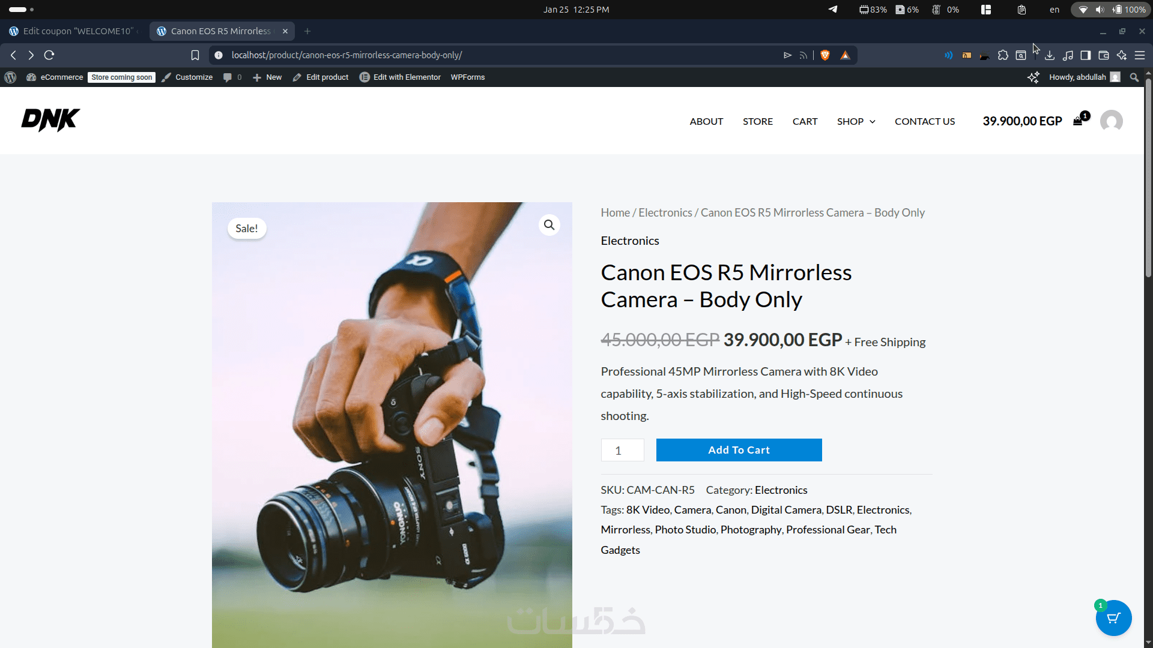Switch to the Edit coupon WELCOME10 tab
The height and width of the screenshot is (648, 1153).
point(75,31)
